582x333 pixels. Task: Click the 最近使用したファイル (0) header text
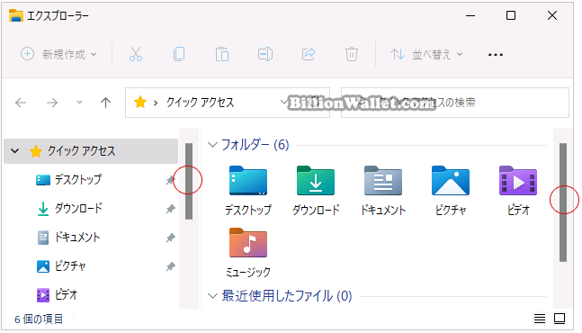point(287,296)
